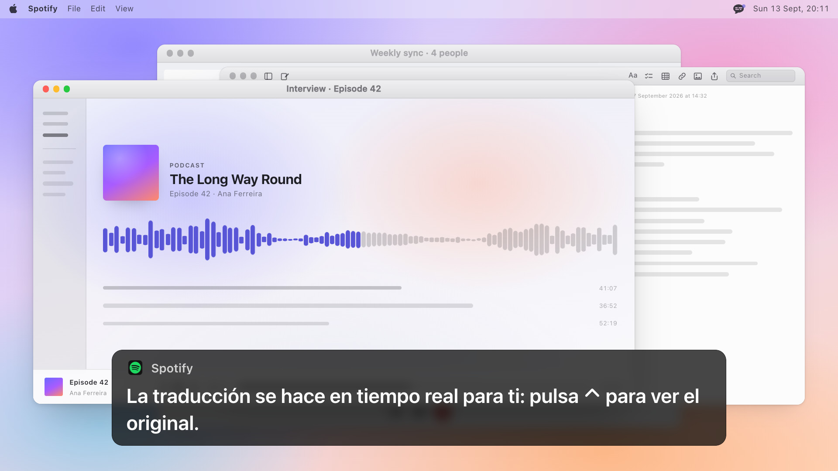The image size is (838, 471).
Task: Select the highlighted third sidebar item
Action: [x=55, y=135]
